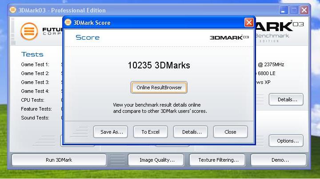Open system Details... in main window
The height and width of the screenshot is (179, 320).
coord(286,99)
